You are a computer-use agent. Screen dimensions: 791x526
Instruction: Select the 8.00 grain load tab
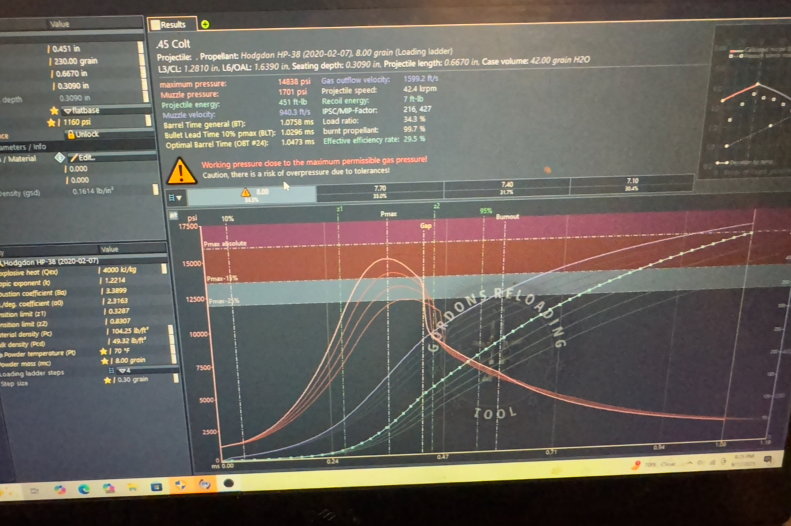[252, 195]
